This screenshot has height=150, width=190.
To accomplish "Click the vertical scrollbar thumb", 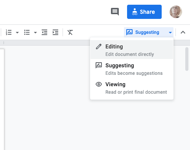I will (x=187, y=59).
